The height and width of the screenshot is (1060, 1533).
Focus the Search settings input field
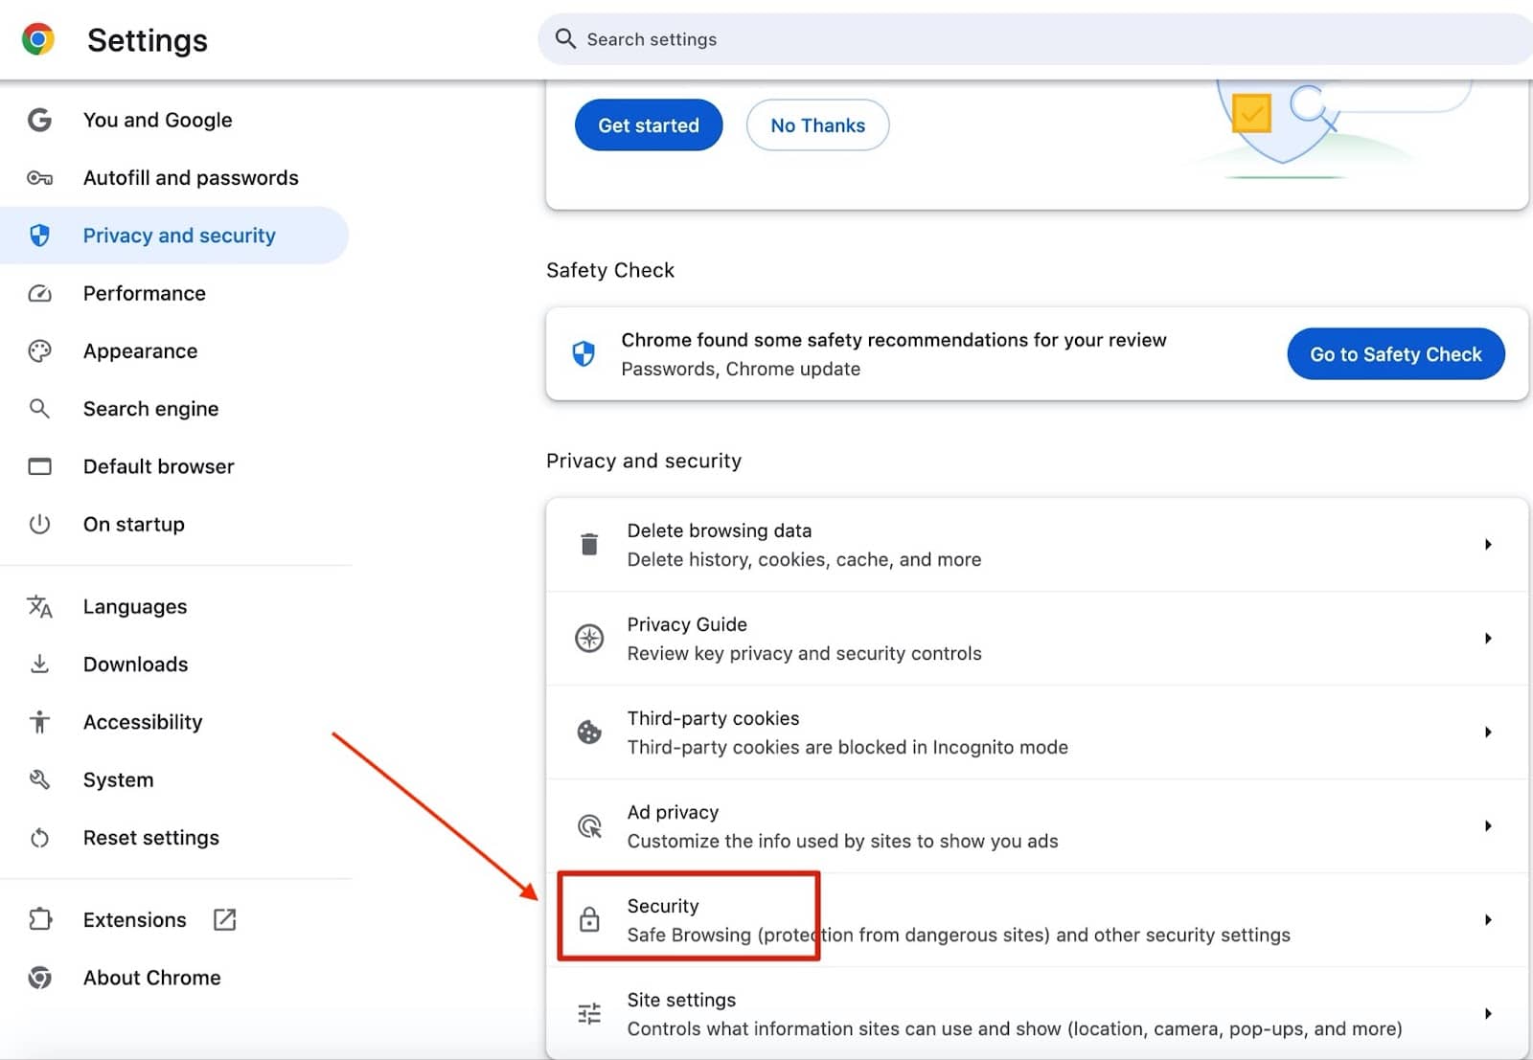[x=1035, y=39]
